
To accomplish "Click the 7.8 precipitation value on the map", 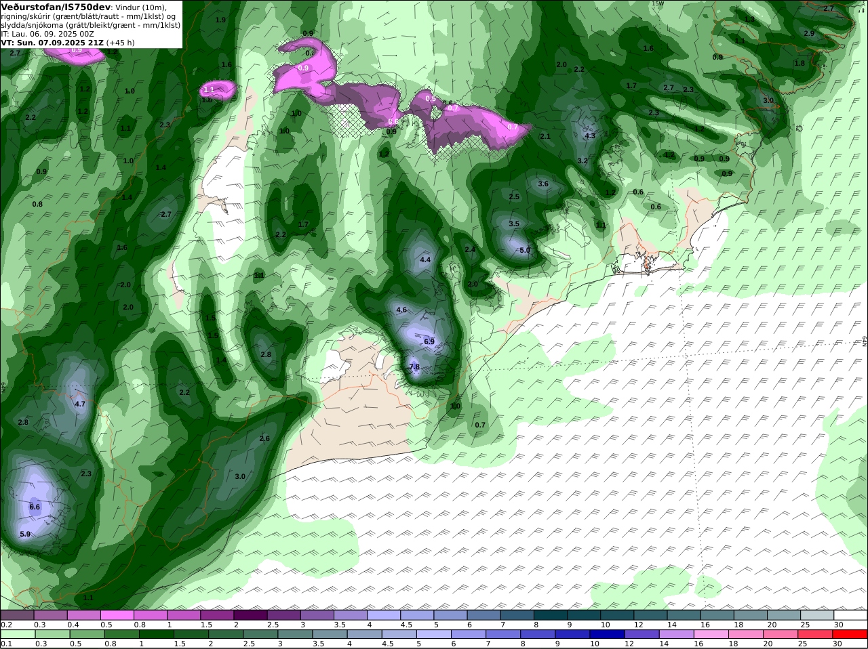I will [414, 367].
